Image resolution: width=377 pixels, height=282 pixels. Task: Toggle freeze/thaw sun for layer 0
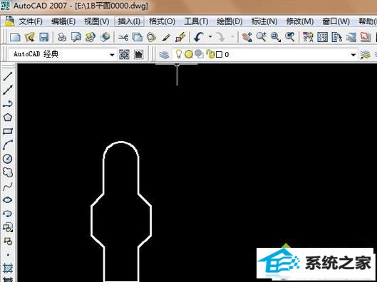(189, 54)
